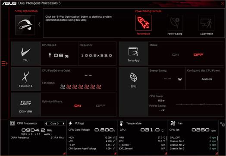Screen dimensions: 226x156
Task: Click the Temperature thermometer icon
Action: point(121,123)
